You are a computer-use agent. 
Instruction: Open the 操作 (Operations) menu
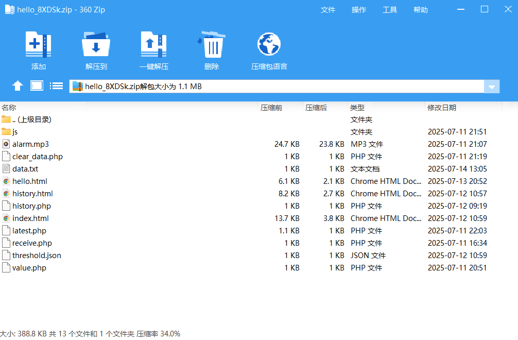[359, 10]
